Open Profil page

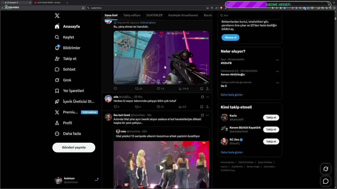click(63, 123)
